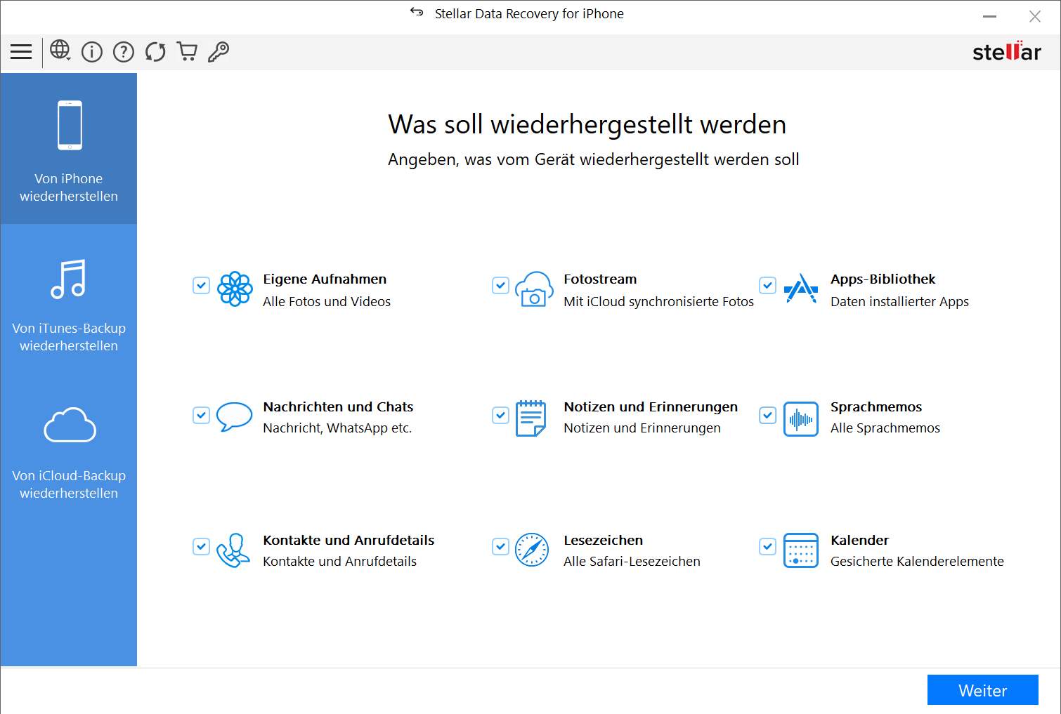Viewport: 1061px width, 714px height.
Task: Click 'Gesicherte Kalenderelemente' text
Action: point(917,561)
